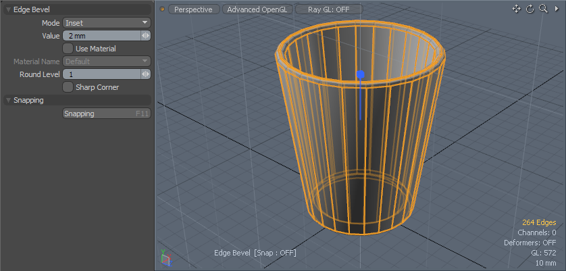The width and height of the screenshot is (566, 271).
Task: Collapse the Snapping section
Action: pos(9,101)
